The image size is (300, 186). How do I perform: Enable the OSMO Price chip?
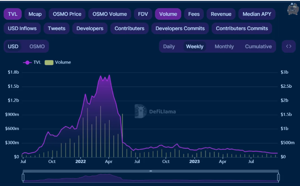coord(67,14)
